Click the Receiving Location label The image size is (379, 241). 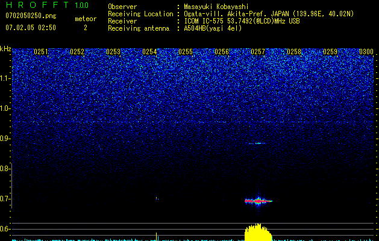140,14
